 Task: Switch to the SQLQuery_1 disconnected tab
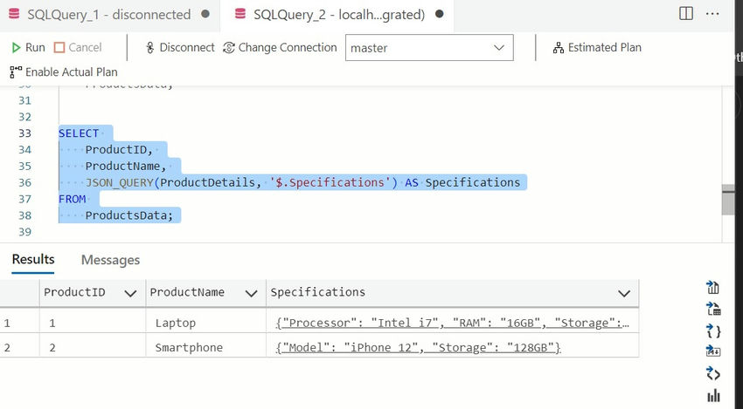(109, 15)
